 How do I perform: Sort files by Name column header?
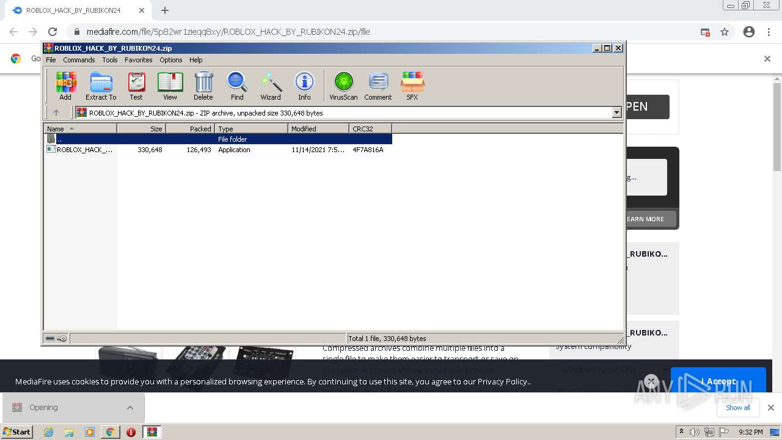80,128
